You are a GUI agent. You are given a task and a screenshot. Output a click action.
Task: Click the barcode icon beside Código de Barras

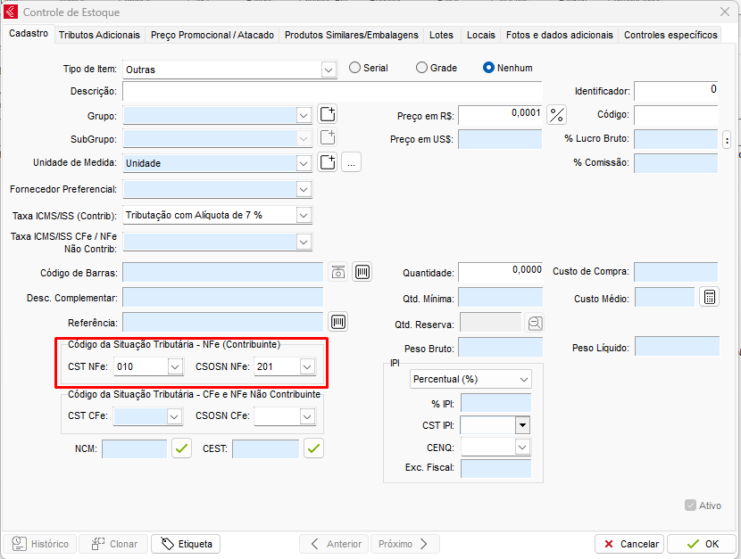click(362, 272)
